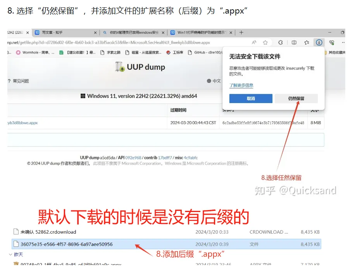The height and width of the screenshot is (274, 353).
Task: Click the '2024/3/20 0:33' date cell
Action: 212,232
